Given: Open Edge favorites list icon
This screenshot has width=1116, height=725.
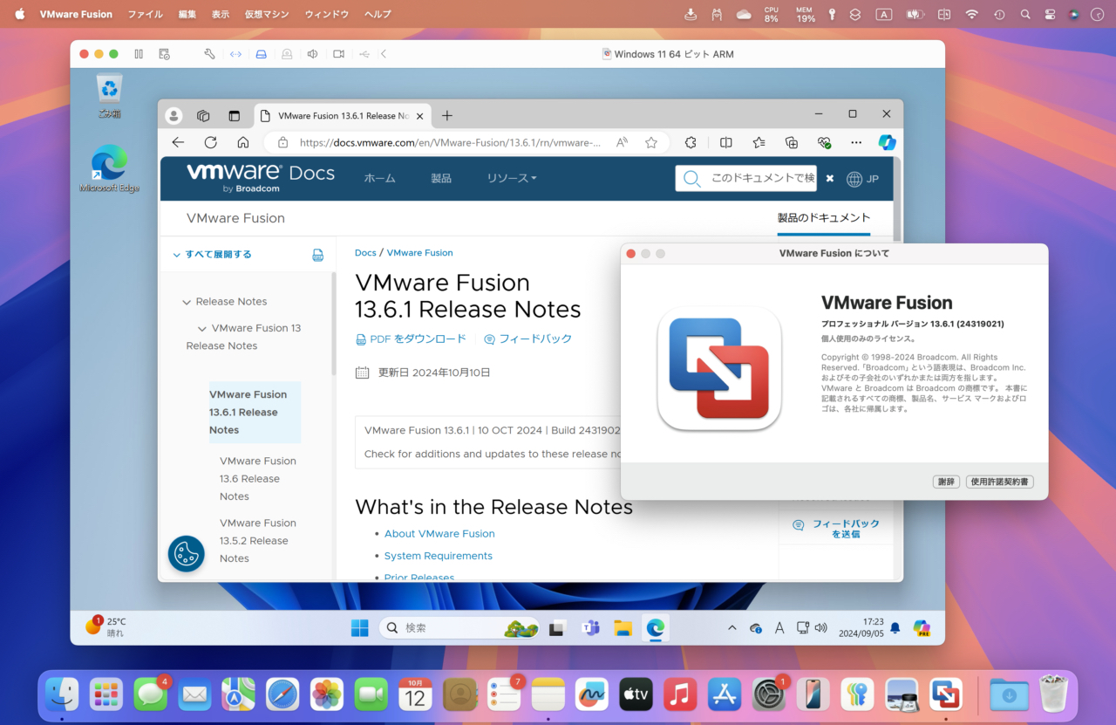Looking at the screenshot, I should click(x=759, y=142).
